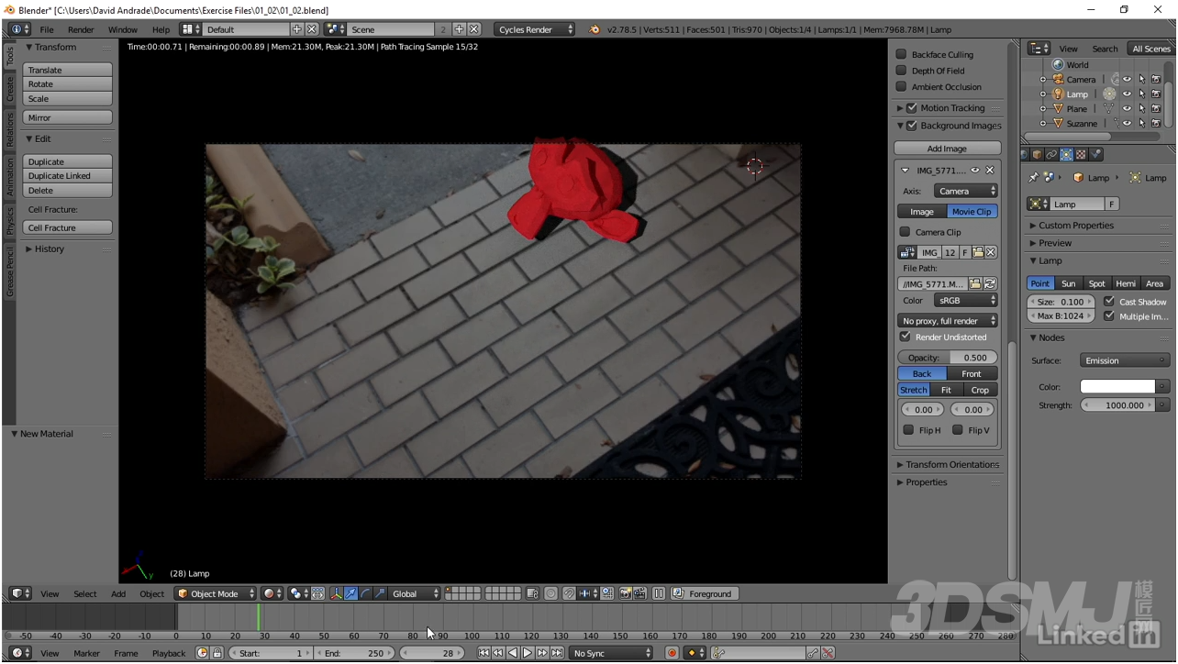Image resolution: width=1178 pixels, height=664 pixels.
Task: Click the Duplicate Linked button
Action: pyautogui.click(x=67, y=176)
